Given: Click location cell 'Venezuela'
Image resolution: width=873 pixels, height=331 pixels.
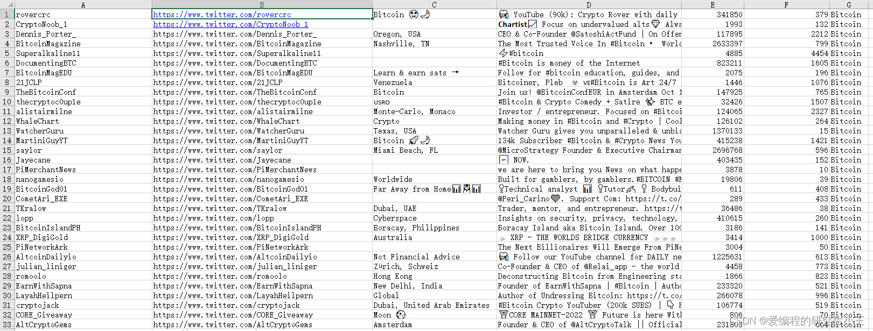Looking at the screenshot, I should 434,82.
